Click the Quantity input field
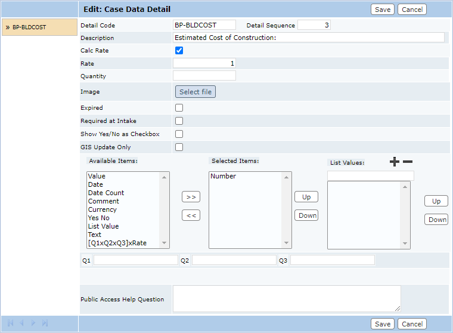This screenshot has width=453, height=333. pyautogui.click(x=204, y=76)
